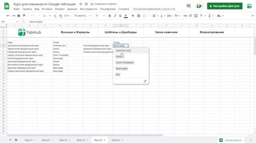This screenshot has height=144, width=256.
Task: Click the add sheet plus button
Action: [10, 140]
